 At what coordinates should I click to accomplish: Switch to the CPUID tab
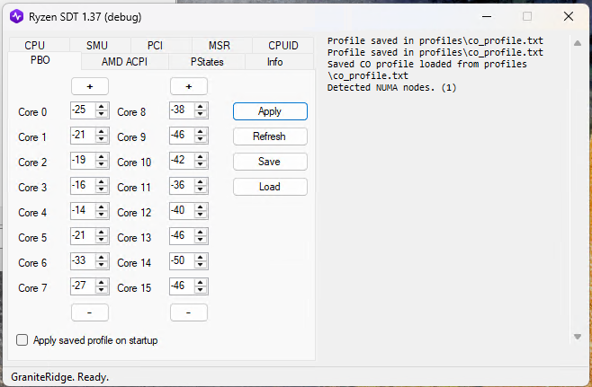(x=283, y=45)
